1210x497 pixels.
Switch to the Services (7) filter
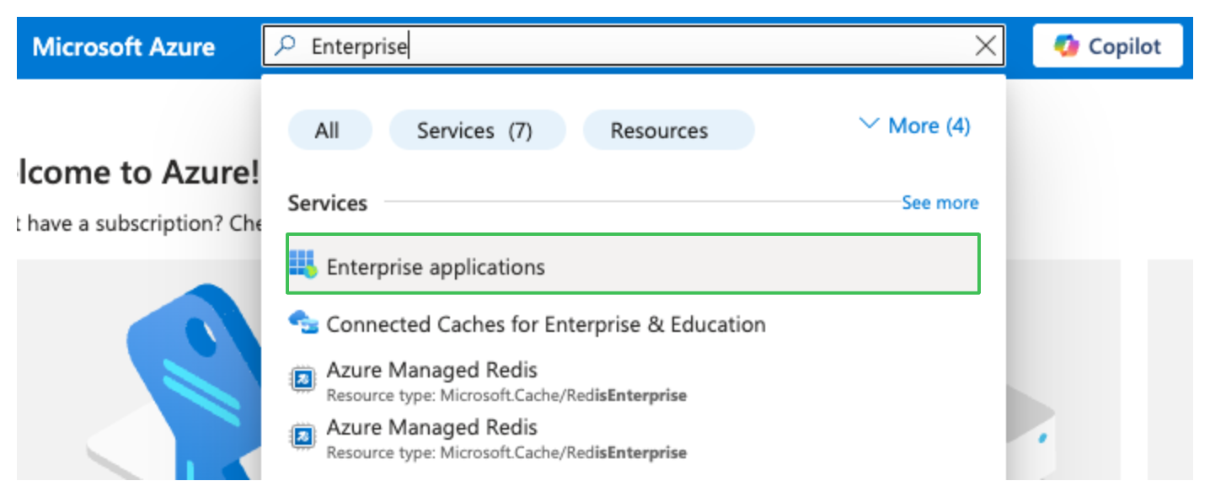[477, 130]
